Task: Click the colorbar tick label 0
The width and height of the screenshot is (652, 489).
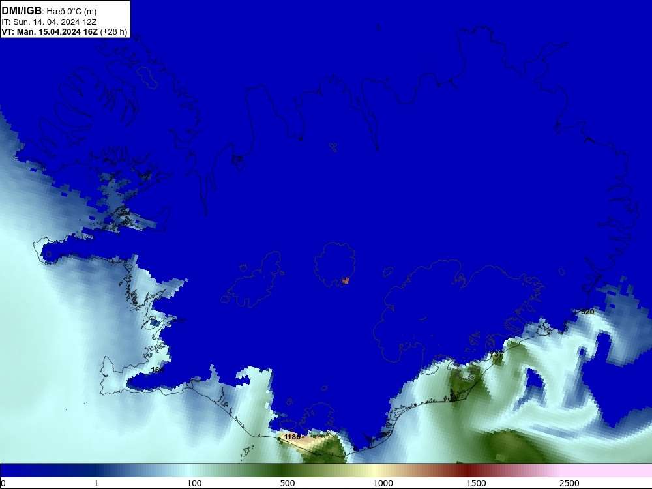Action: [x=3, y=483]
